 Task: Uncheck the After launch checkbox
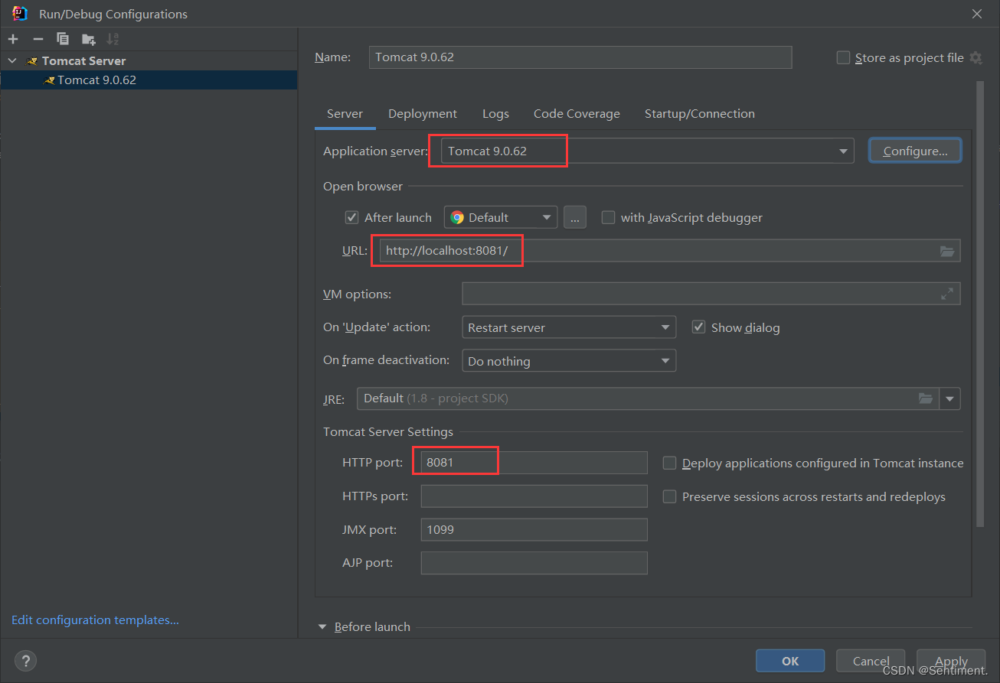[352, 217]
